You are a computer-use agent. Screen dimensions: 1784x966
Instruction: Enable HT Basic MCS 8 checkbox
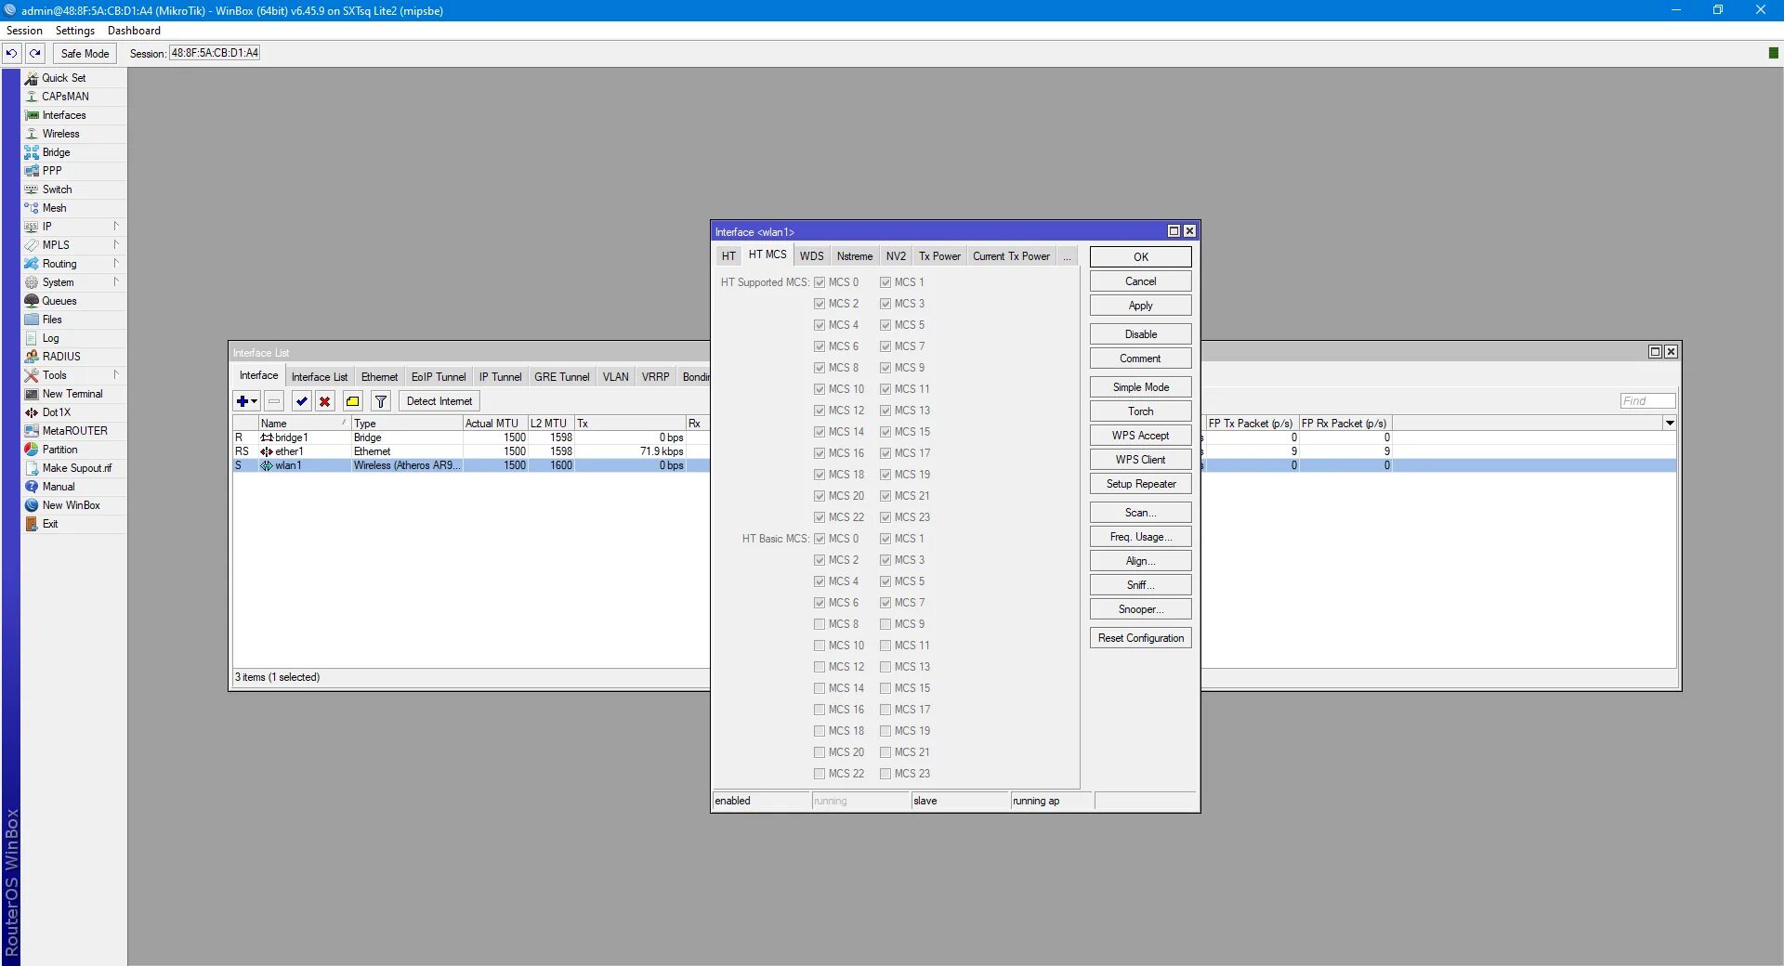pyautogui.click(x=820, y=624)
